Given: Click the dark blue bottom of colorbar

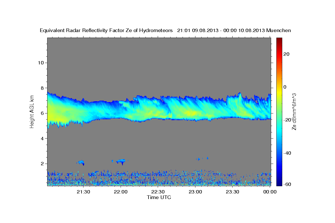Looking at the screenshot, I should [x=279, y=183].
